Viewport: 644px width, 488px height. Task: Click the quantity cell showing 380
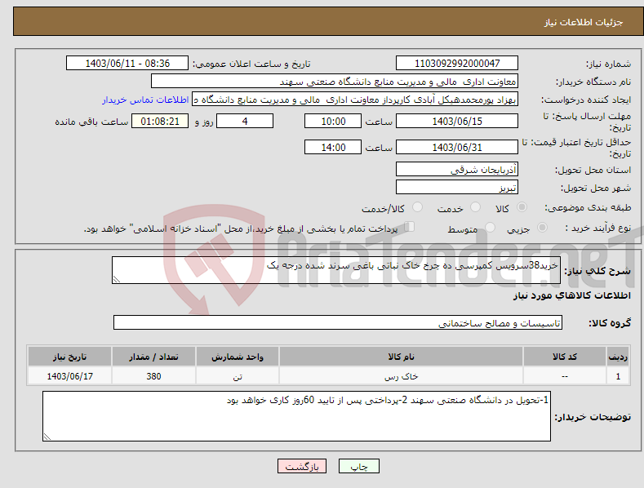153,376
